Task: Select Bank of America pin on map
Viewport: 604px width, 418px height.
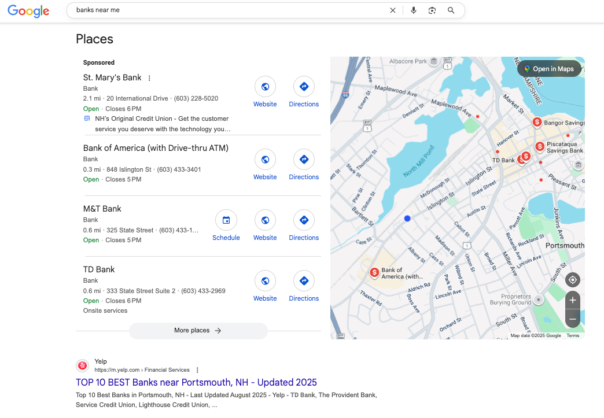Action: tap(374, 272)
